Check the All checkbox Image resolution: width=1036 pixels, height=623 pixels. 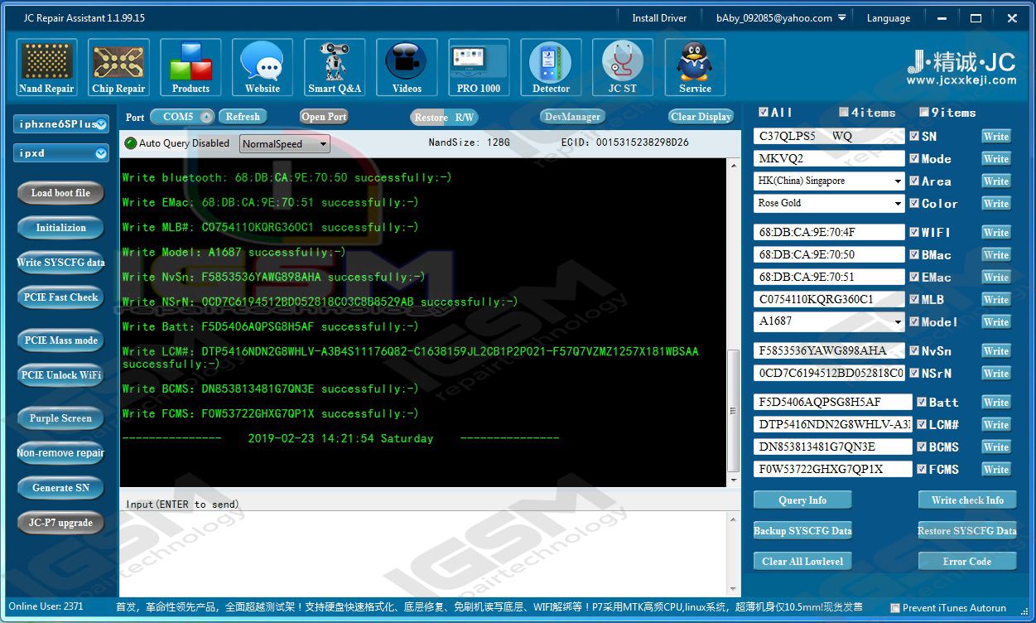point(763,112)
